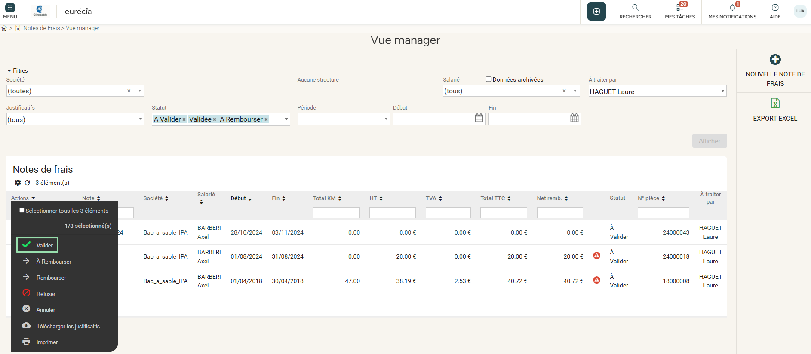
Task: Select Télécharger les justificatifs menu entry
Action: (x=68, y=326)
